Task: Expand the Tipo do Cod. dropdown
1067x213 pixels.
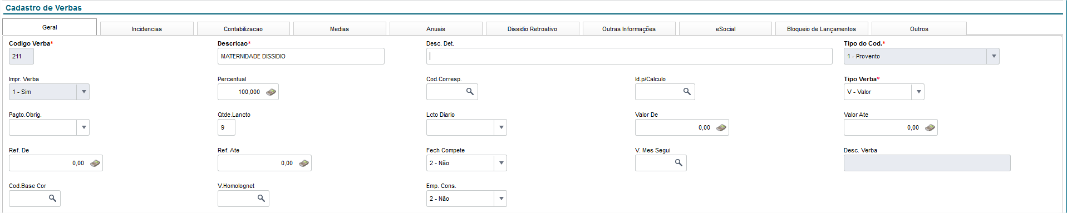Action: (x=993, y=56)
